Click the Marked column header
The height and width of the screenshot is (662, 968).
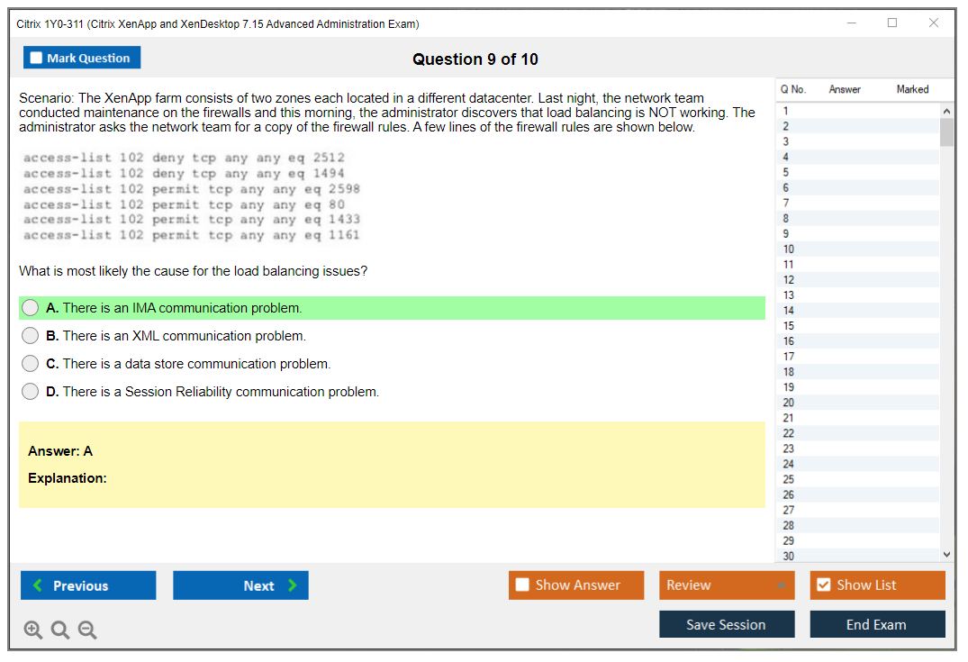[x=912, y=89]
